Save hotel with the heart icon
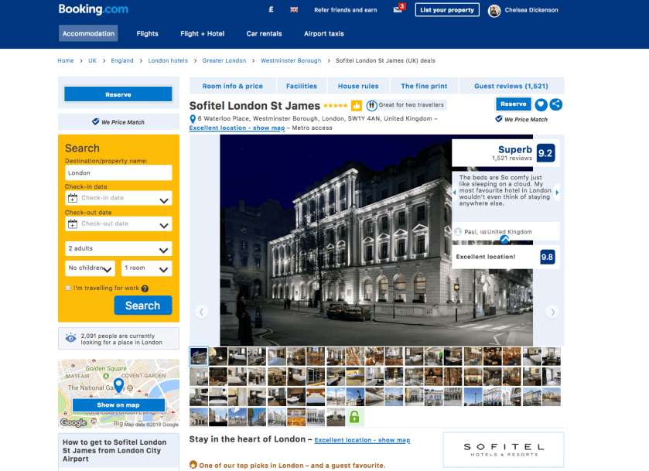Image resolution: width=649 pixels, height=471 pixels. pos(540,104)
